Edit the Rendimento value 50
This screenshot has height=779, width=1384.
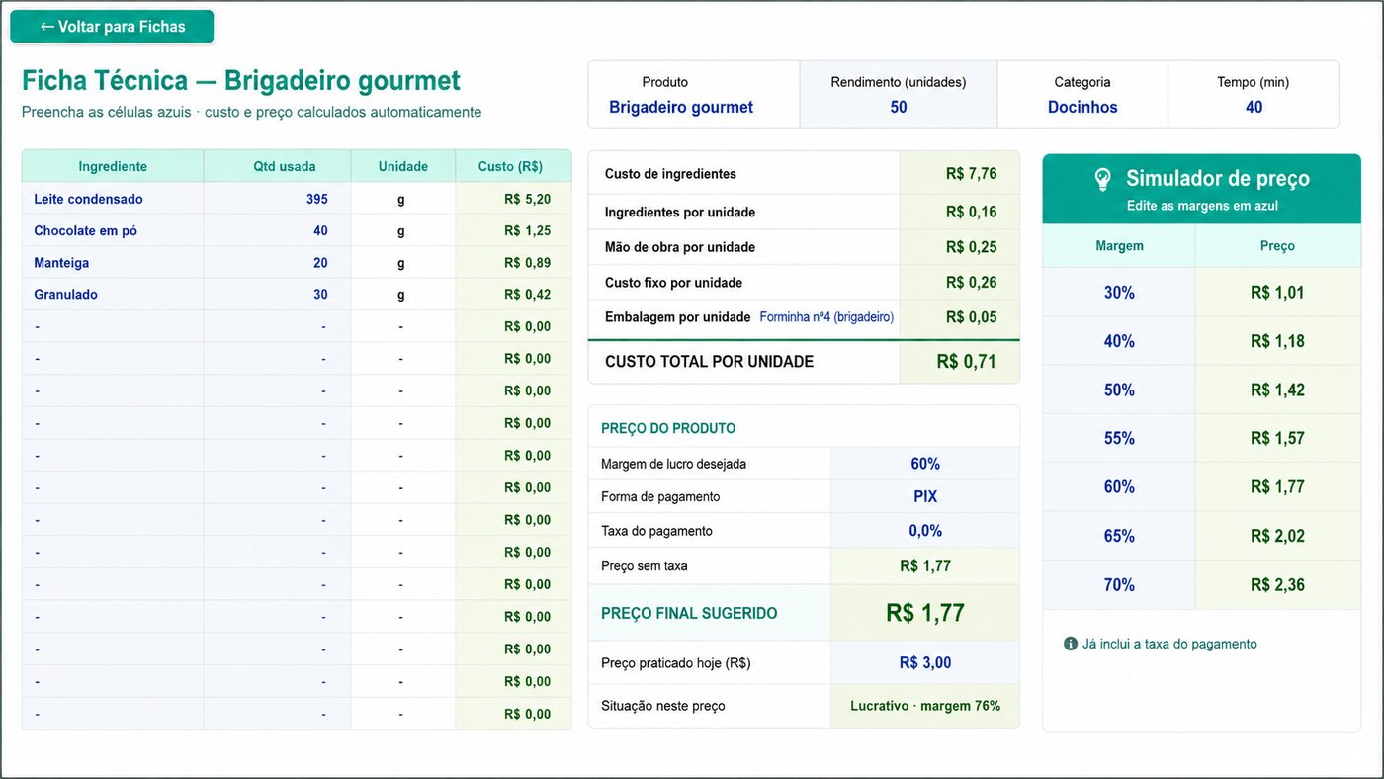pos(899,107)
